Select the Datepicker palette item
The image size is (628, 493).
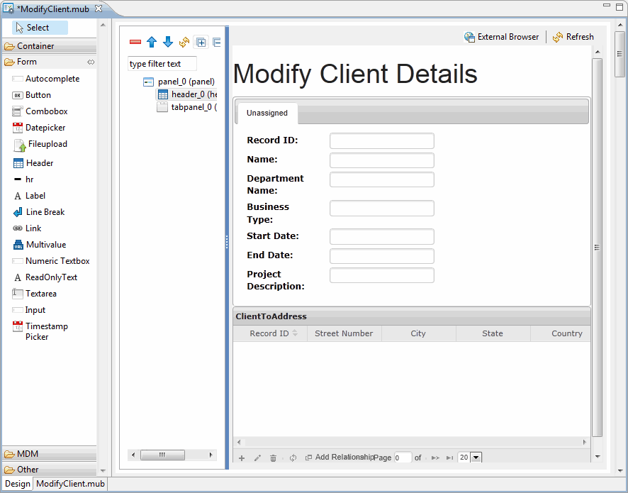coord(39,128)
